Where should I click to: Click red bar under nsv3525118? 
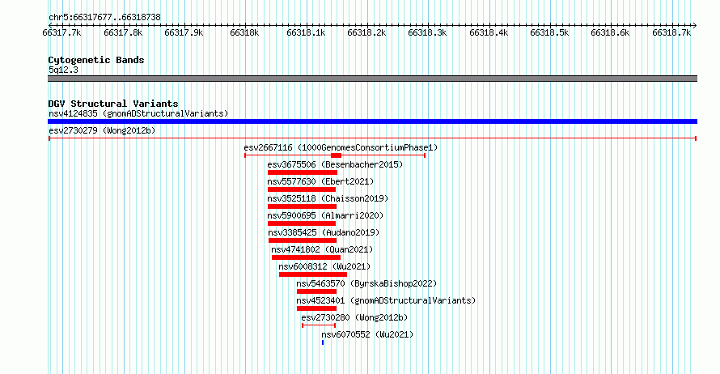click(x=302, y=206)
